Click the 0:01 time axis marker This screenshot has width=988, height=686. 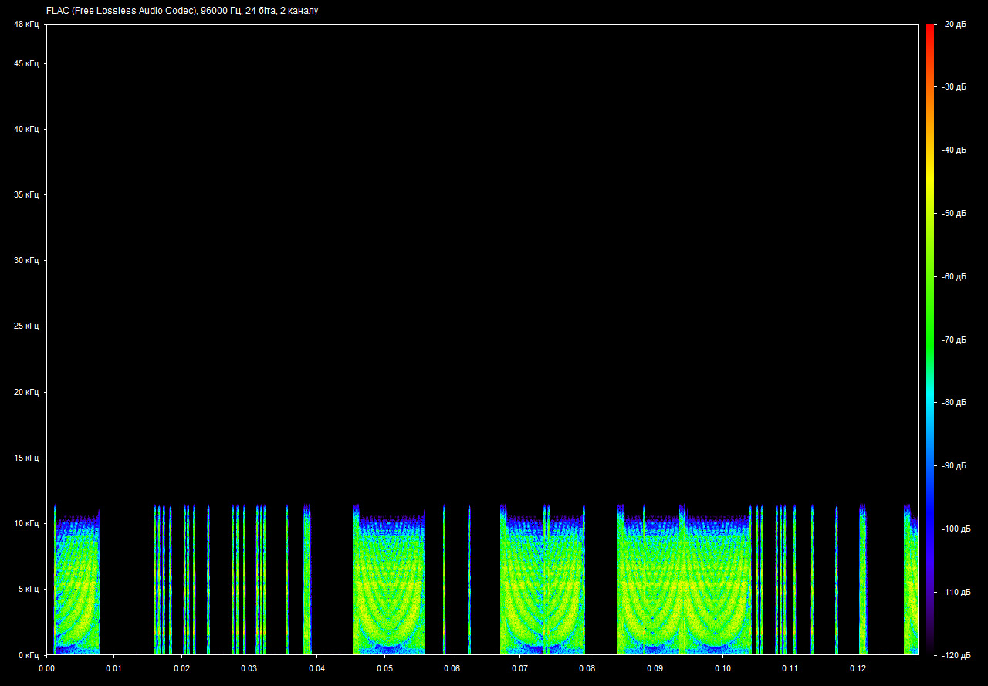(x=113, y=668)
